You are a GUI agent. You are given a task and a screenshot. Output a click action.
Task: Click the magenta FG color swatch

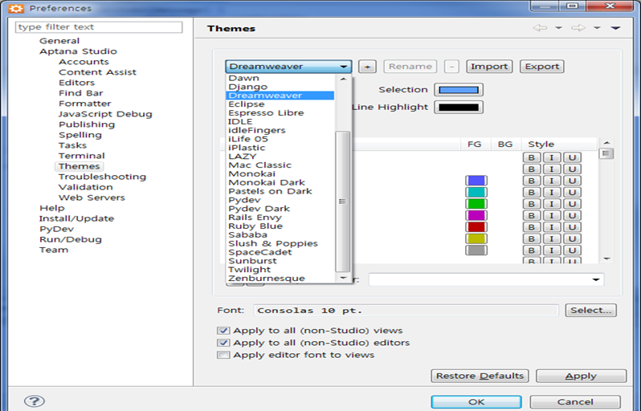(x=476, y=215)
